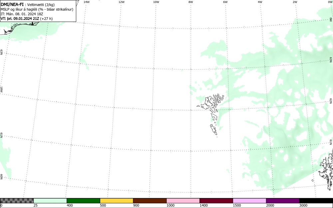Viewport: 333px width, 208px height.
Task: Click the light green 25-400 legend swatch
Action: (50, 201)
